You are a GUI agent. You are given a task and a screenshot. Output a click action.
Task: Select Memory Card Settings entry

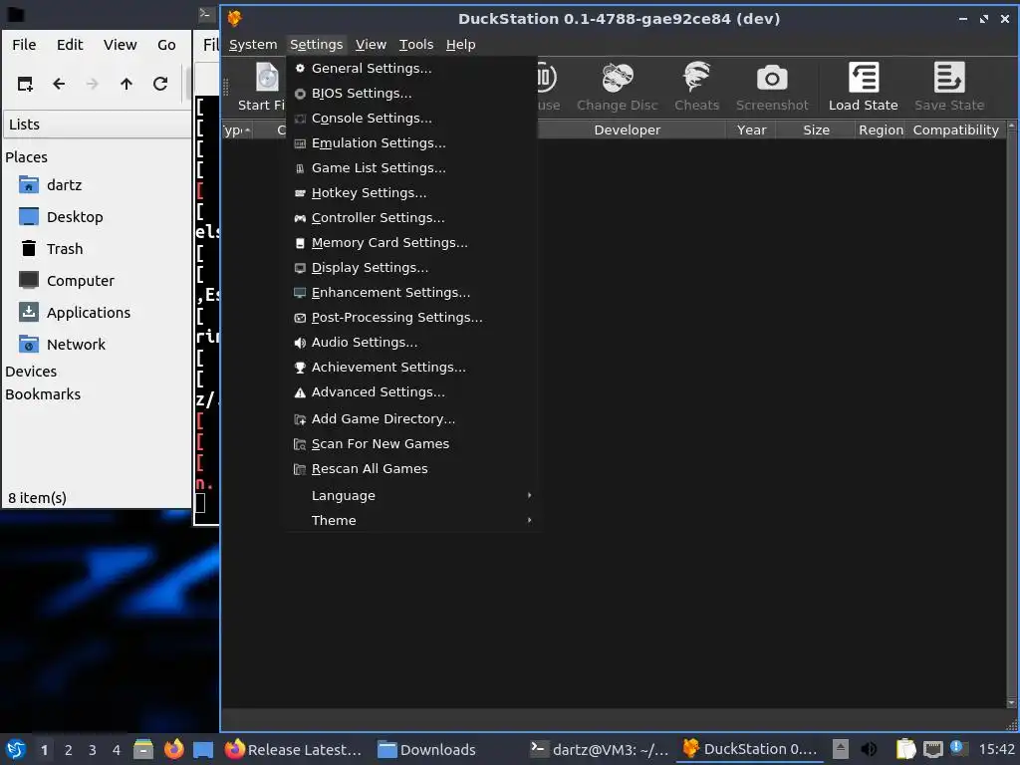pos(411,243)
